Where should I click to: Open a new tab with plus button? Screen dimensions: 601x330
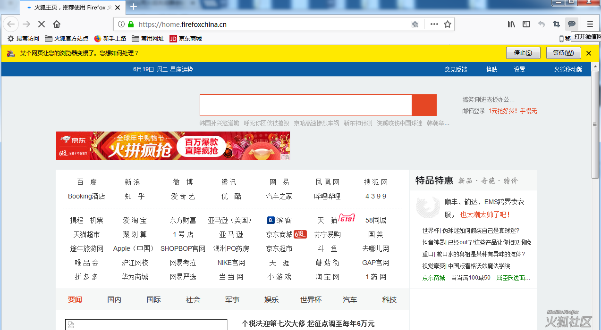point(134,7)
